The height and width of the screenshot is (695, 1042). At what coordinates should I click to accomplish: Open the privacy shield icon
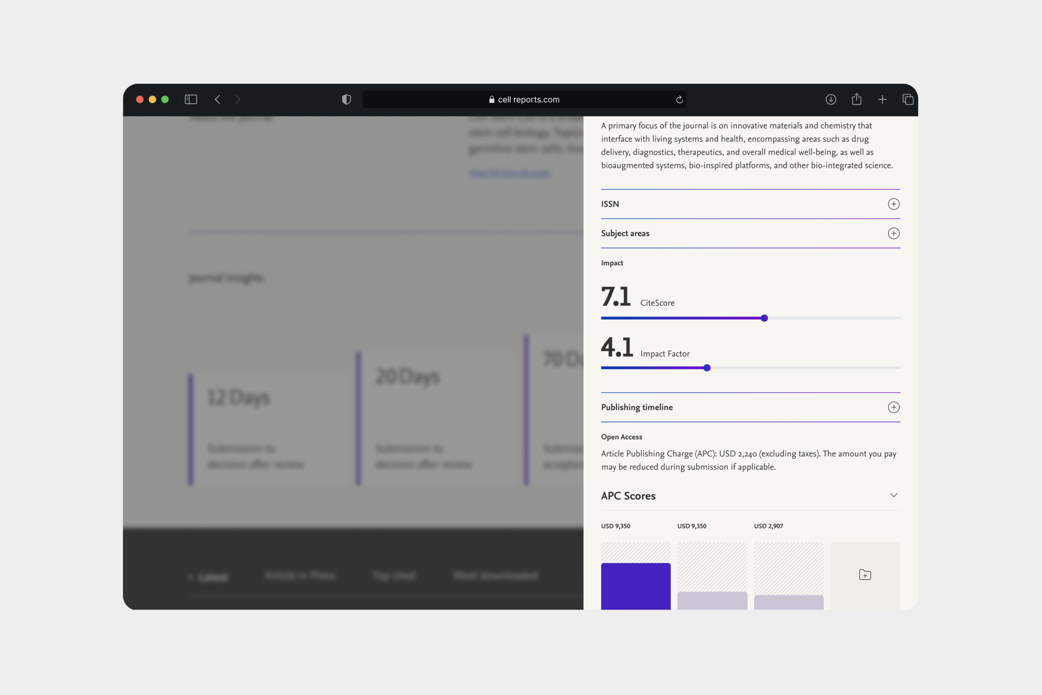tap(347, 99)
